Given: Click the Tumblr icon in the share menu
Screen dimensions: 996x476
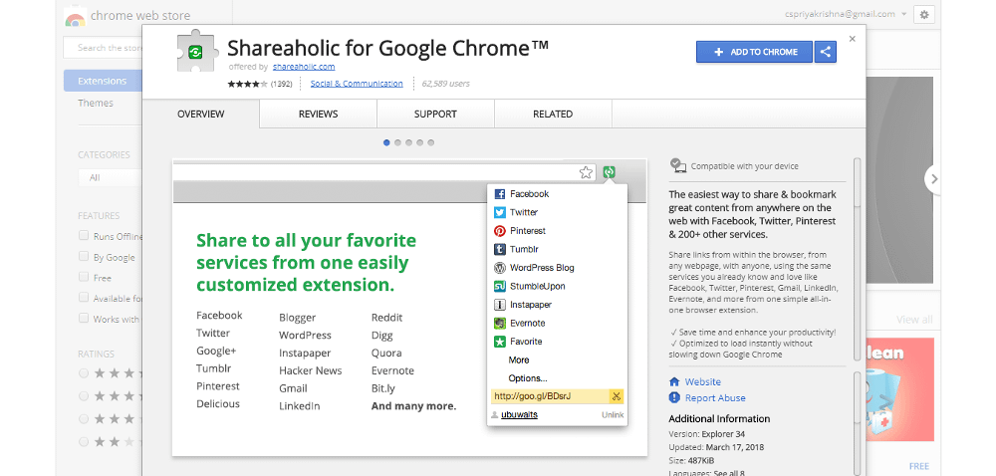Looking at the screenshot, I should (499, 249).
